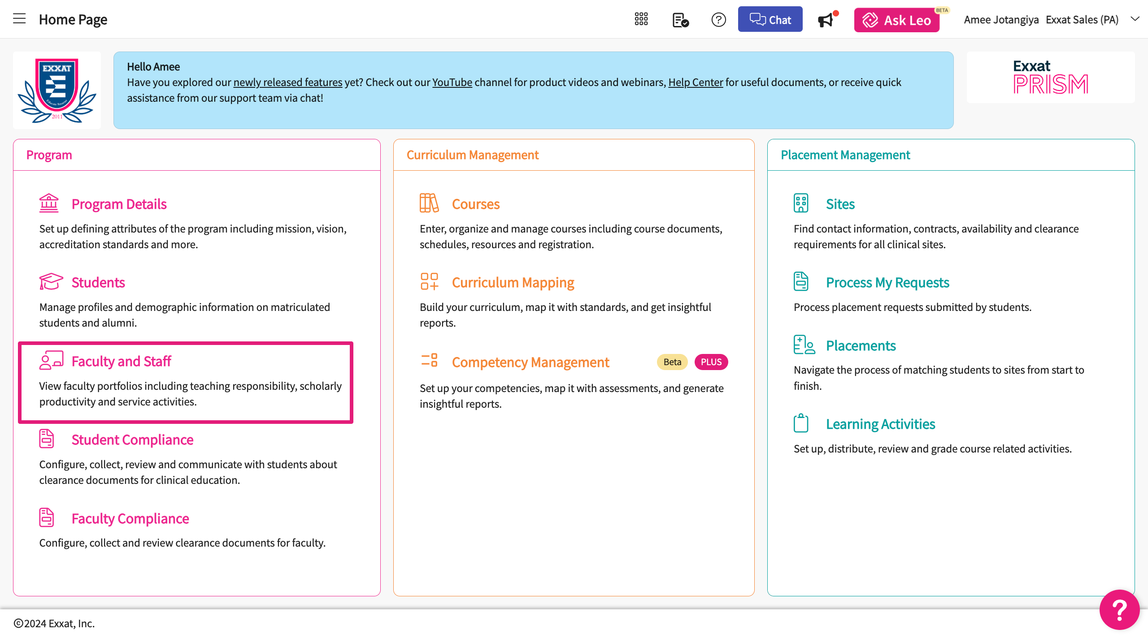This screenshot has height=638, width=1148.
Task: Open the announcements megaphone icon
Action: (x=826, y=20)
